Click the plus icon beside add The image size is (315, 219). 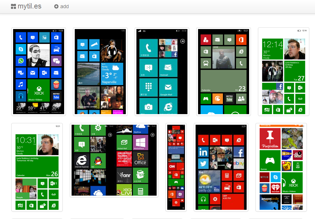(56, 6)
